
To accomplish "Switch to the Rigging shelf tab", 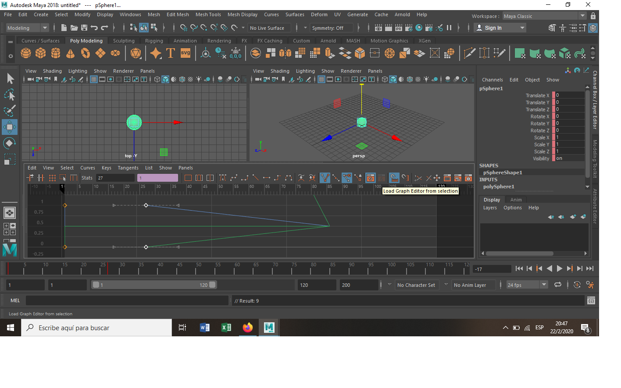I will pyautogui.click(x=154, y=41).
